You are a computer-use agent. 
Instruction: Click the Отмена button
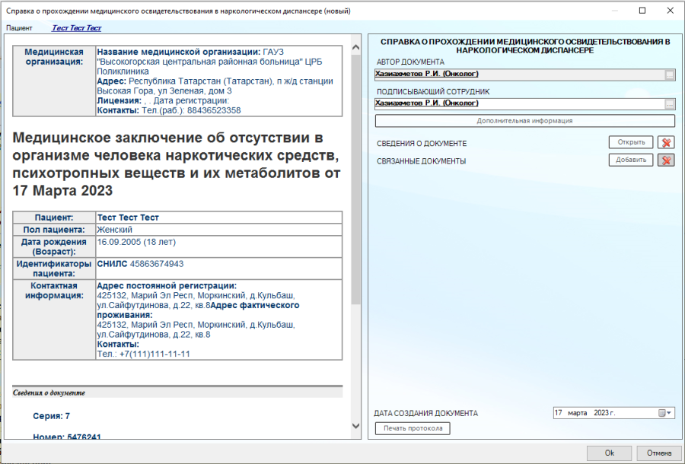click(x=659, y=453)
